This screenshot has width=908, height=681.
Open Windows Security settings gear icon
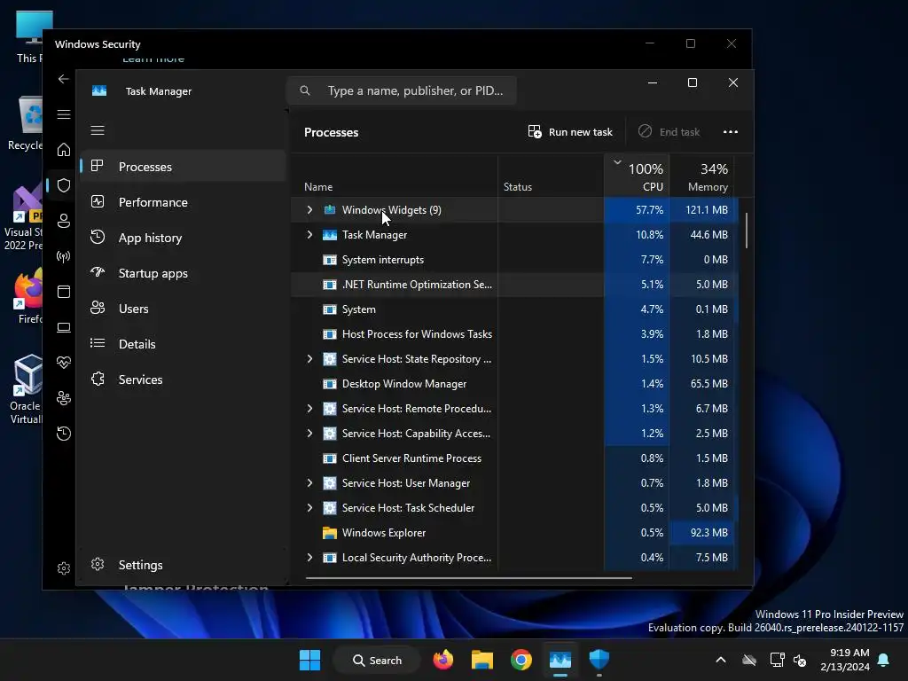pyautogui.click(x=64, y=568)
